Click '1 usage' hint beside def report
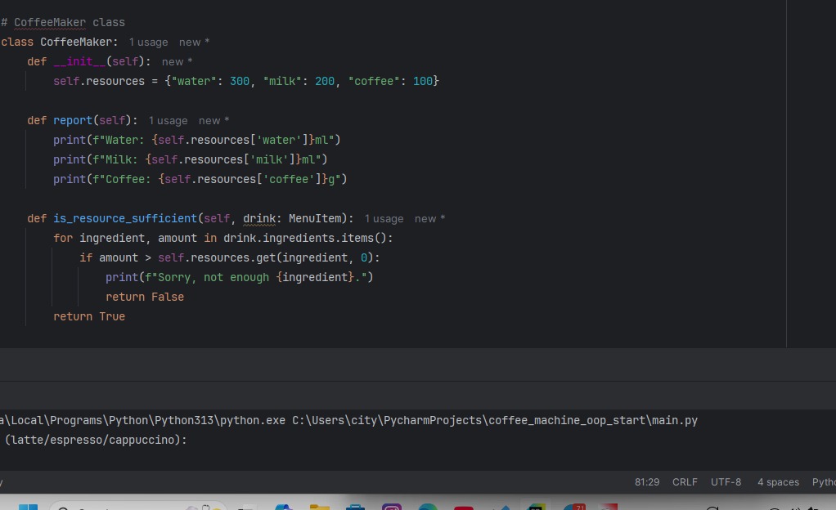 tap(168, 120)
